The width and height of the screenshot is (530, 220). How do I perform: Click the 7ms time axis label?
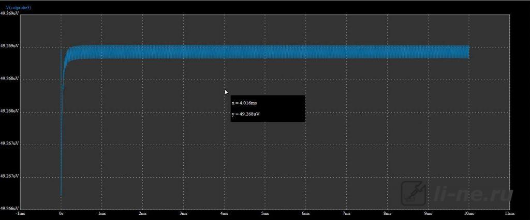pyautogui.click(x=346, y=213)
